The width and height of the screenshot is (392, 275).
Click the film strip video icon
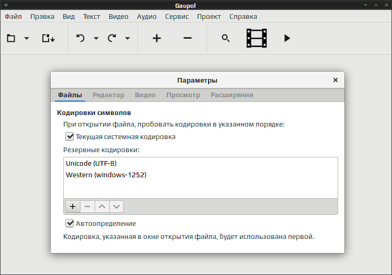click(x=257, y=38)
